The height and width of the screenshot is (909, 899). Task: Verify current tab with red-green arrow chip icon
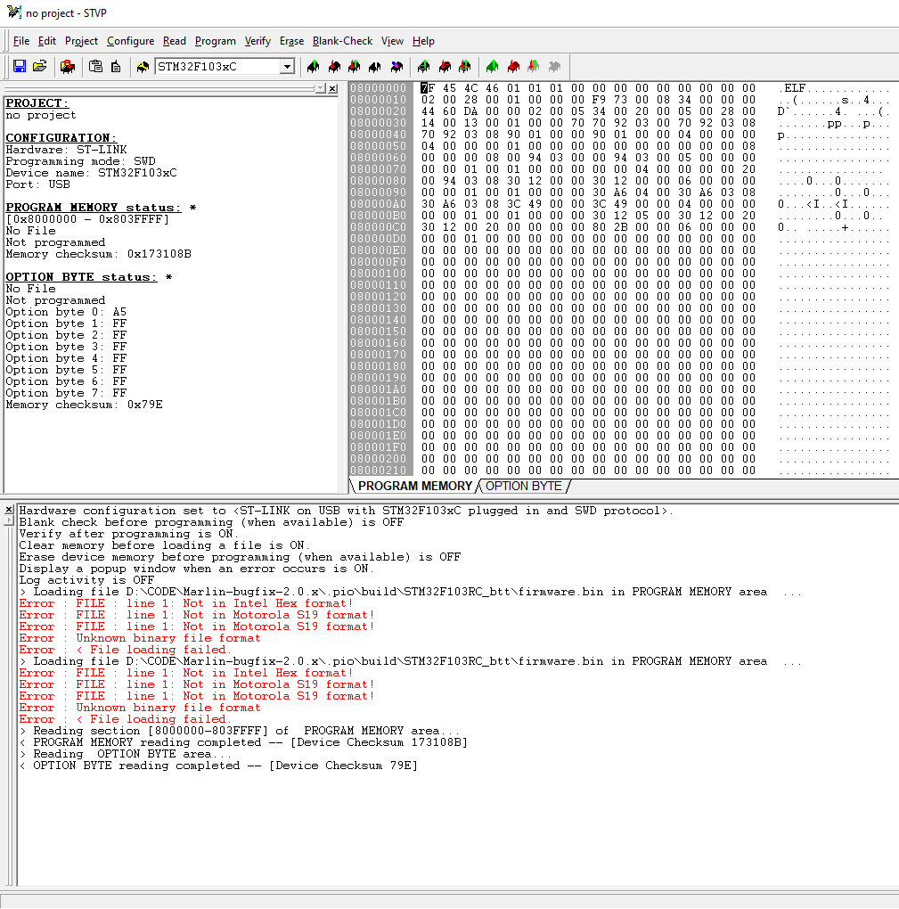[354, 67]
